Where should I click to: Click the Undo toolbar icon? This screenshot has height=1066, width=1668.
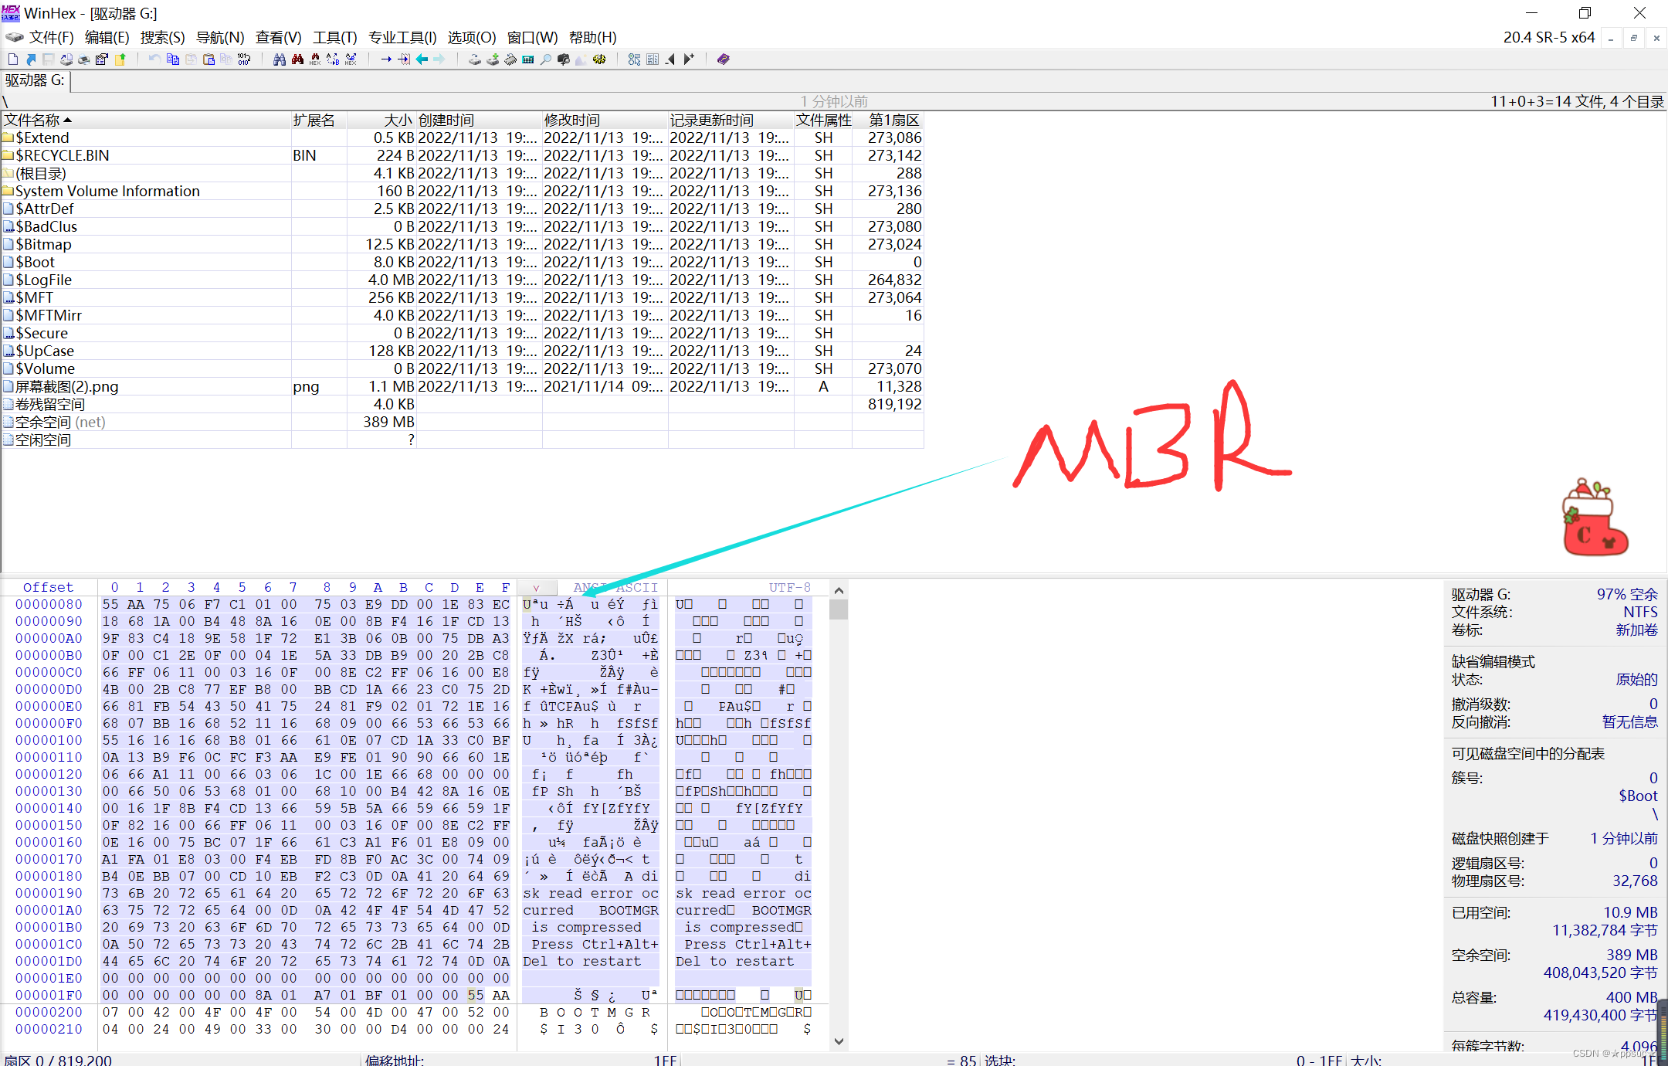point(154,59)
